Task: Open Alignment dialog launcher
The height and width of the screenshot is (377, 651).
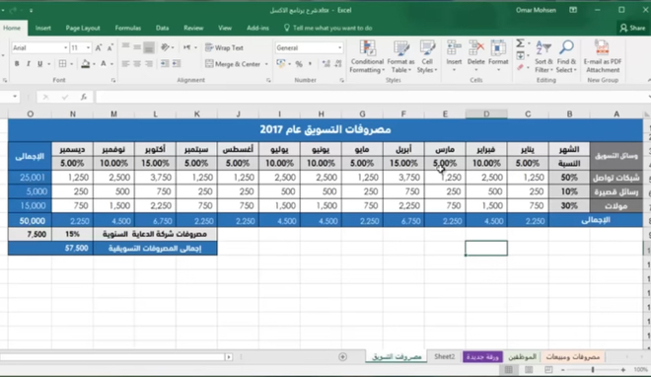Action: coord(268,80)
